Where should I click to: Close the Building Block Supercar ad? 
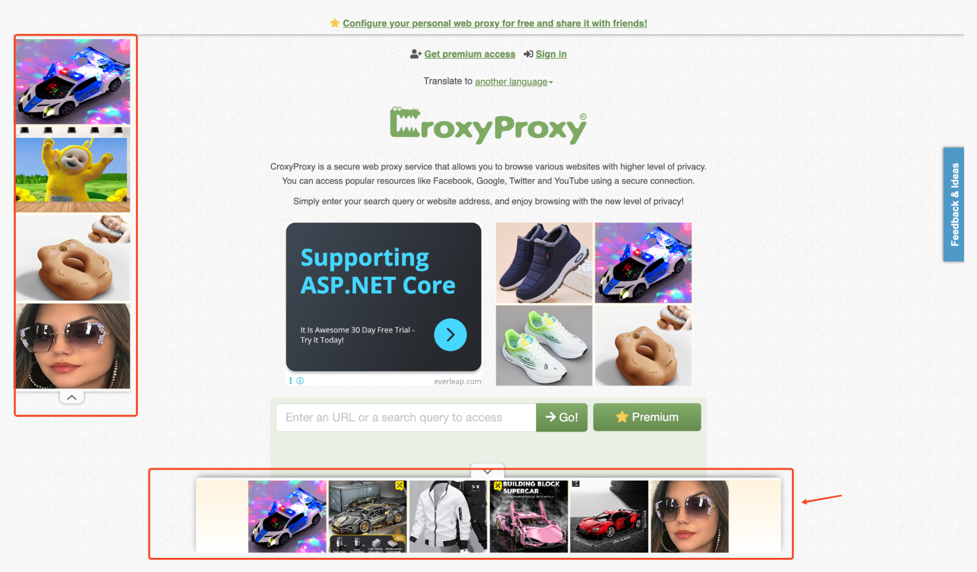point(498,486)
